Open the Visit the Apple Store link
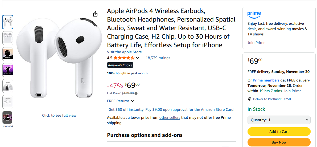317x147 pixels. coord(124,52)
